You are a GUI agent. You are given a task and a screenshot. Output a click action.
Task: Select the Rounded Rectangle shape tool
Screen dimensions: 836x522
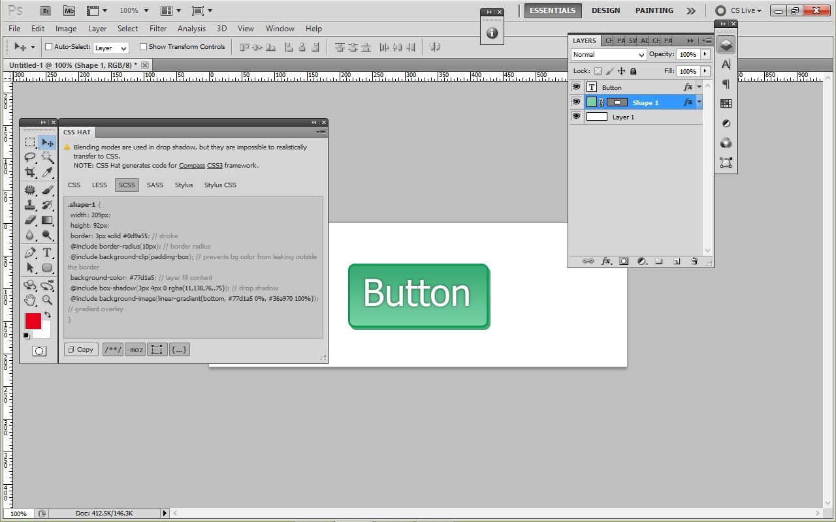47,268
